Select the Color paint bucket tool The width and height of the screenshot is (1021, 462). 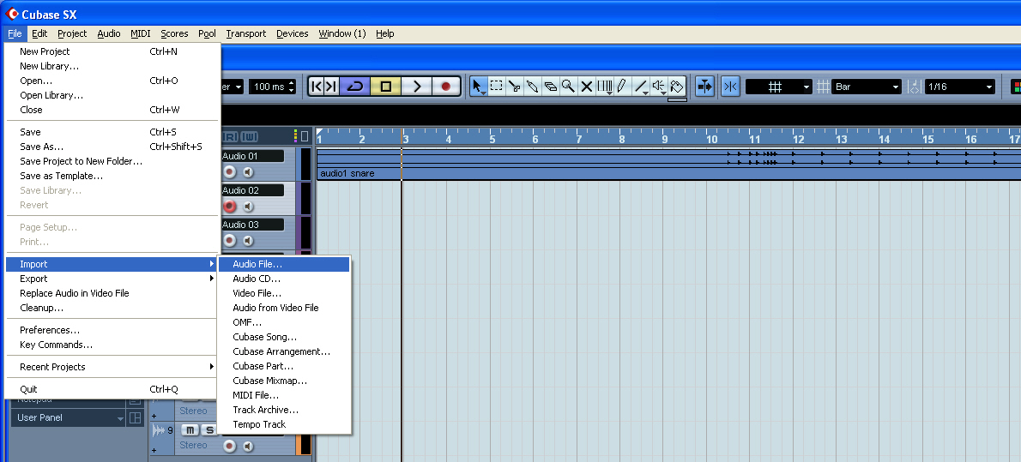click(x=677, y=87)
